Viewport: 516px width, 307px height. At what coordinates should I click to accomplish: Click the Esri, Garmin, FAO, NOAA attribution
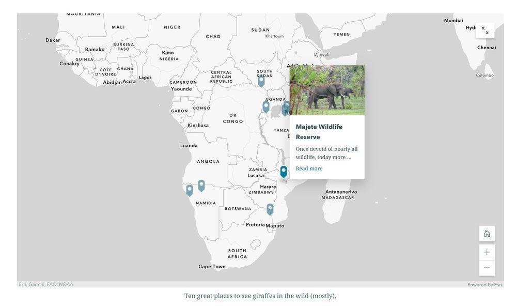pos(46,284)
